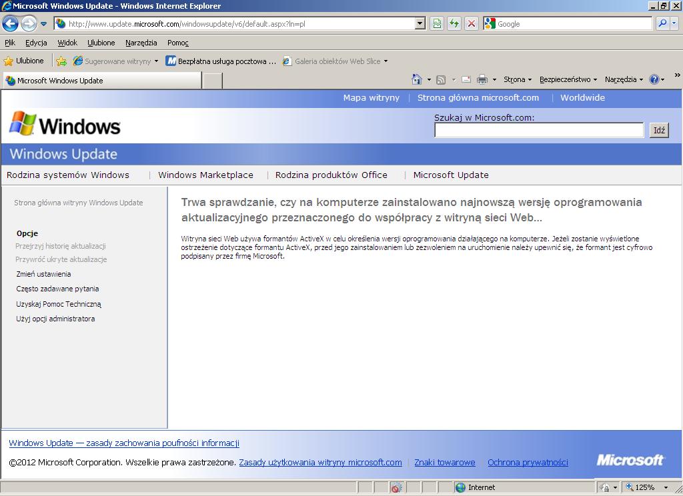Click Strona główna witryny Windows Update

[x=79, y=203]
